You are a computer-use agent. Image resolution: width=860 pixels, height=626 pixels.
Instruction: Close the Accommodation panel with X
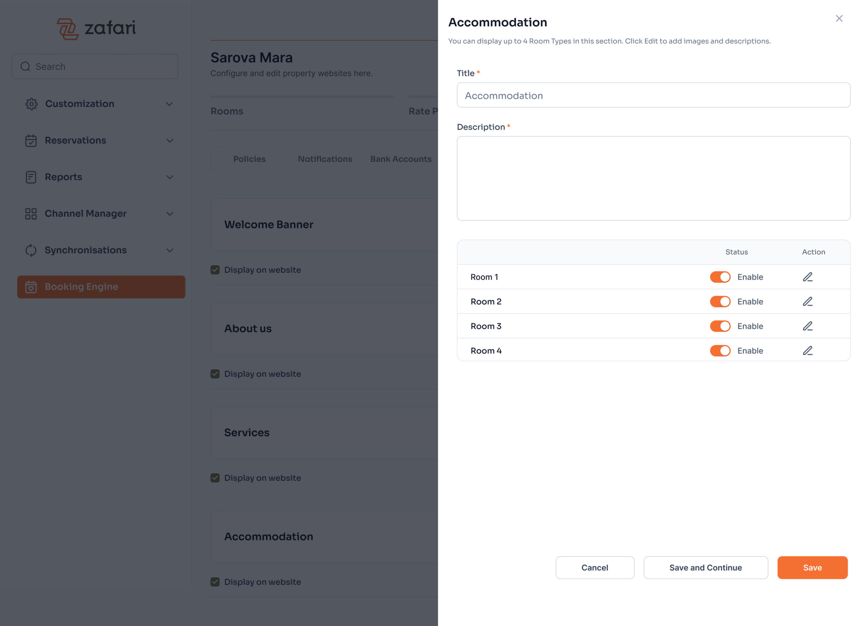click(839, 18)
